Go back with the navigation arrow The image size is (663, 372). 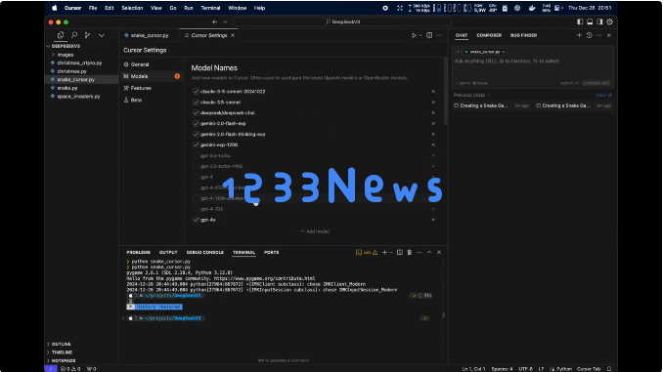pyautogui.click(x=215, y=21)
